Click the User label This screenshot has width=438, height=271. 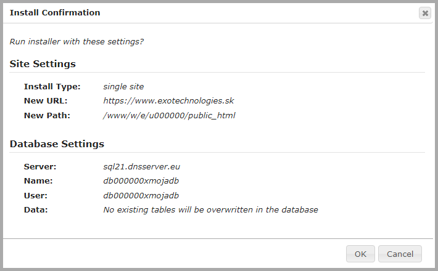click(x=36, y=195)
